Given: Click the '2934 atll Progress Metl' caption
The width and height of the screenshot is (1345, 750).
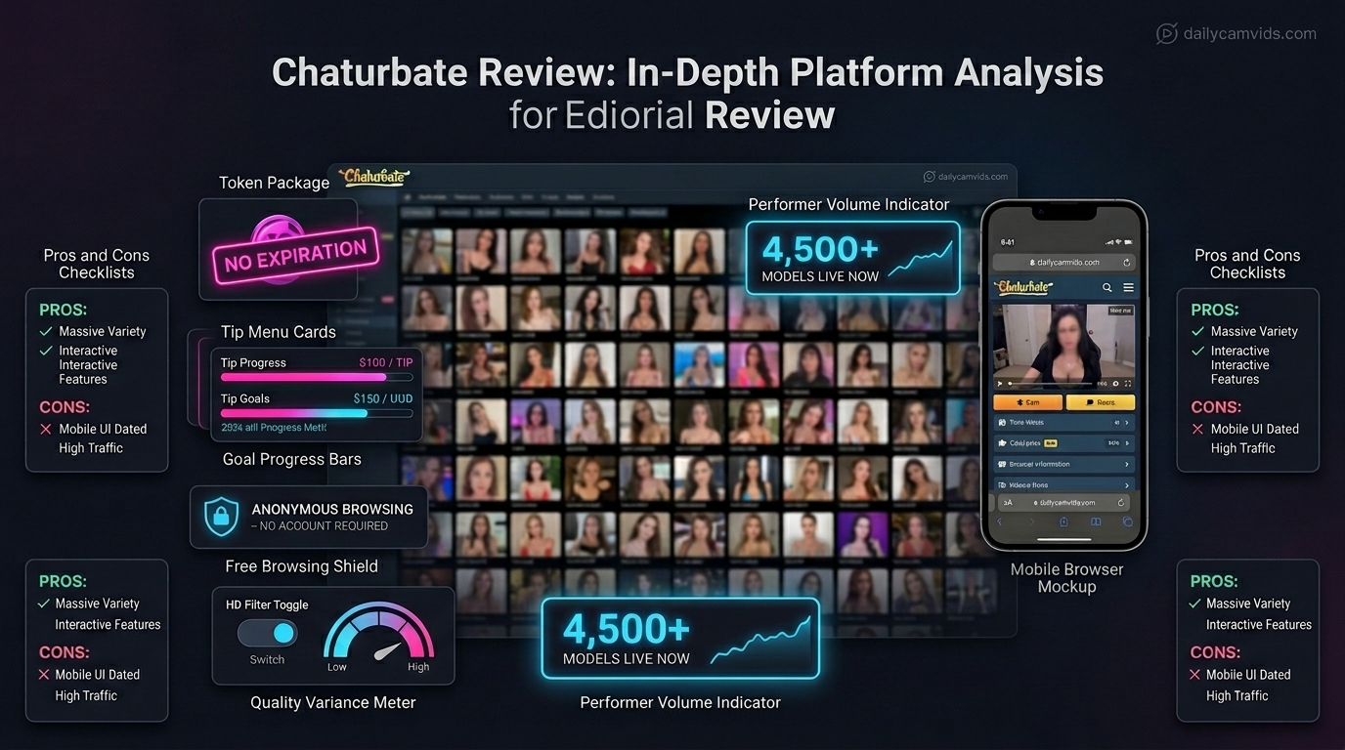Looking at the screenshot, I should (x=273, y=428).
